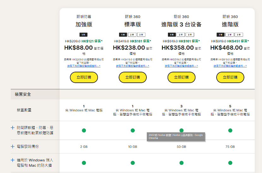Expand the 防間諜軟體 feature row plus icon
Viewport: 262px width, 173px height.
[13, 128]
